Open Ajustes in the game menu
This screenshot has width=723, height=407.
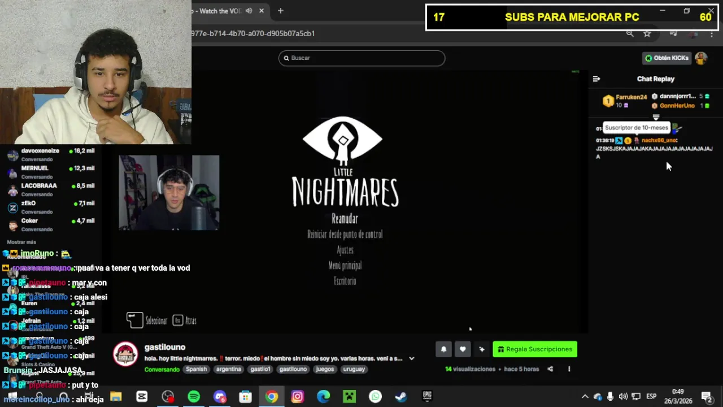click(345, 250)
